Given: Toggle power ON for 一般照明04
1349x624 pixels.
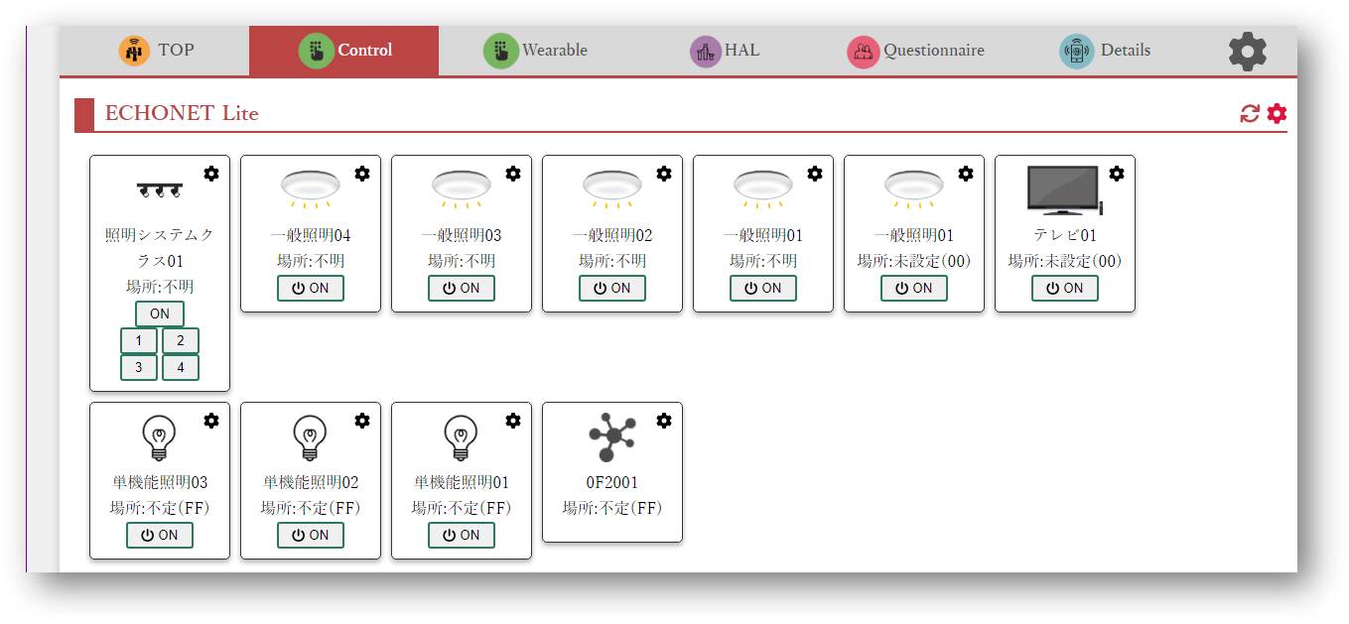Looking at the screenshot, I should (311, 288).
